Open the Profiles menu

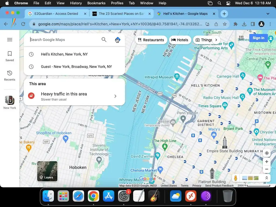(x=117, y=3)
